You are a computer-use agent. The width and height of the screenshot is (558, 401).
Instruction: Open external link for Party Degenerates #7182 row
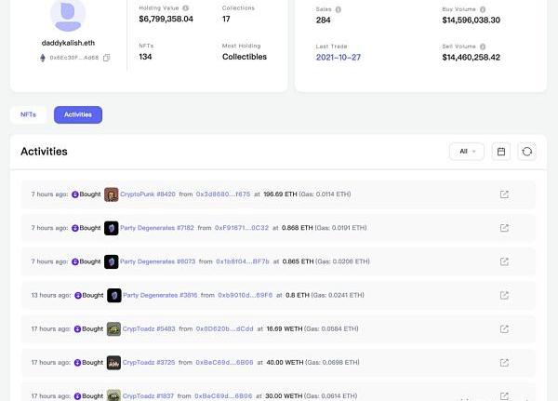tap(504, 228)
